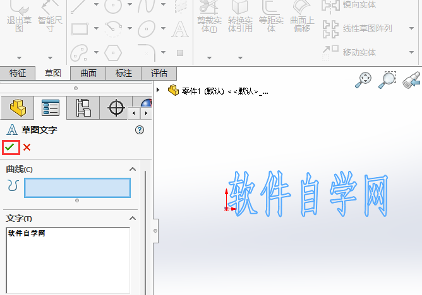Click the Zoom to Fit view icon
Screen dimensions: 422x295
click(363, 79)
